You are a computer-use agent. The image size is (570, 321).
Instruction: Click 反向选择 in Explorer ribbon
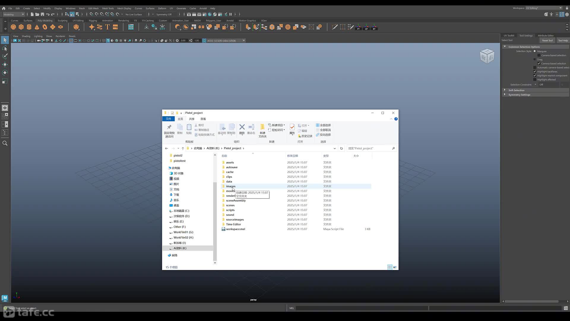point(323,135)
